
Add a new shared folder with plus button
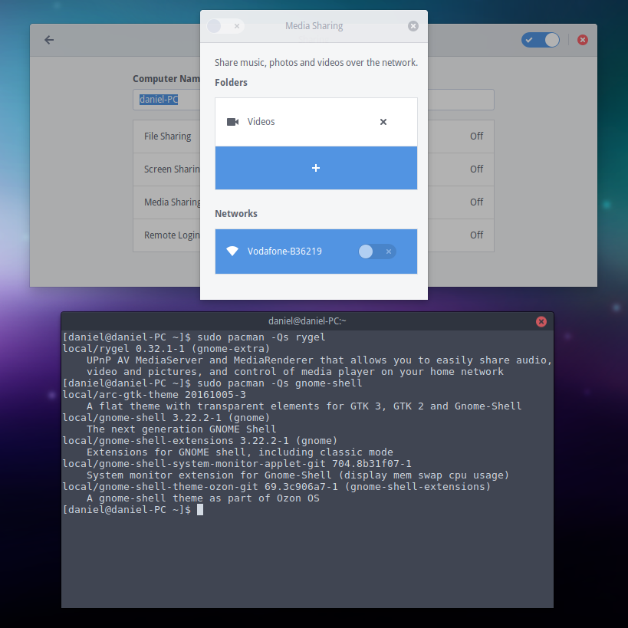point(316,168)
